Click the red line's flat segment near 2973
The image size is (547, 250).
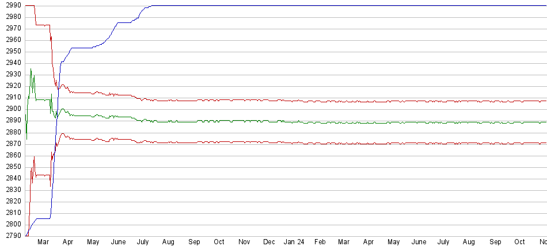pyautogui.click(x=43, y=25)
